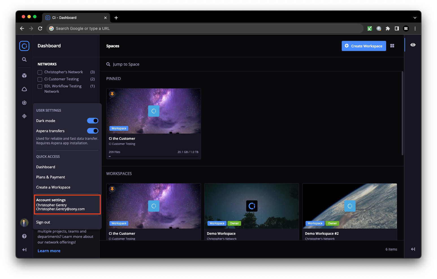The height and width of the screenshot is (279, 437).
Task: Toggle Aspera transfers switch
Action: (92, 131)
